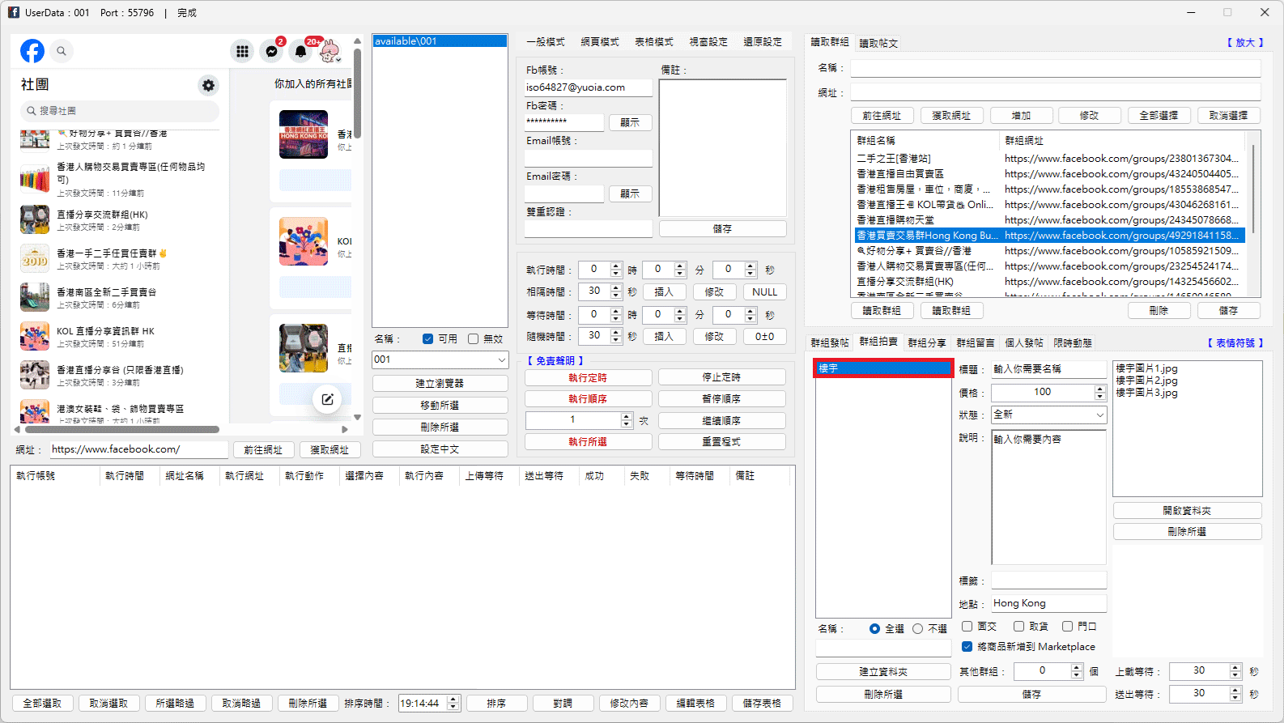Tick the 取貨 checkbox

[x=1018, y=627]
